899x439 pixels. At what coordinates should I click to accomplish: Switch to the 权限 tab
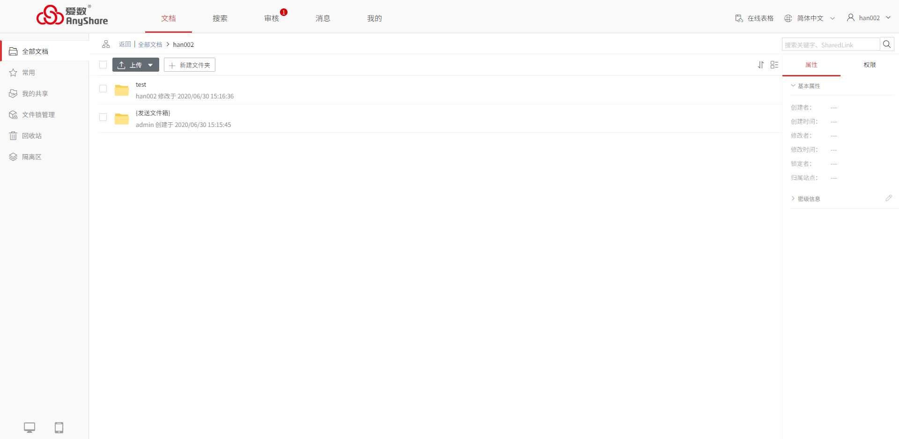pos(870,65)
